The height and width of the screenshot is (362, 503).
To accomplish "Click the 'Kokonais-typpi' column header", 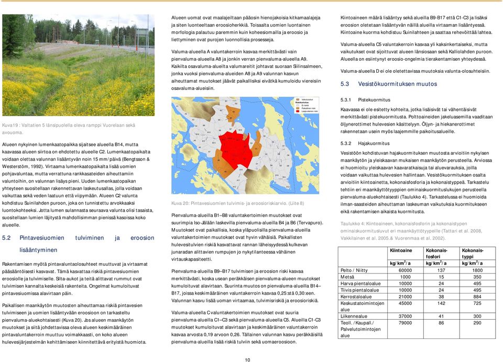I will (x=473, y=253).
